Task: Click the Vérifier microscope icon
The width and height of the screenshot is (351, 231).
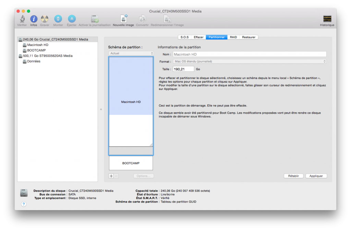Action: [x=22, y=19]
